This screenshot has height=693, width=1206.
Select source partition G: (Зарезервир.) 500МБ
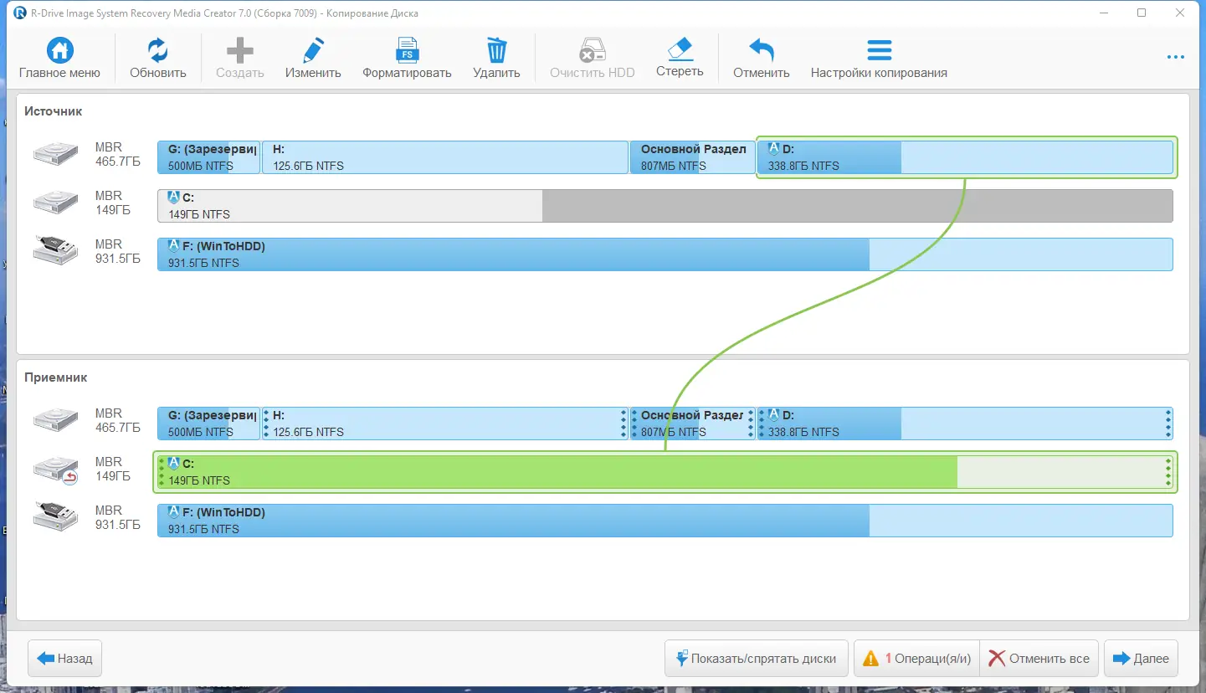(x=208, y=157)
